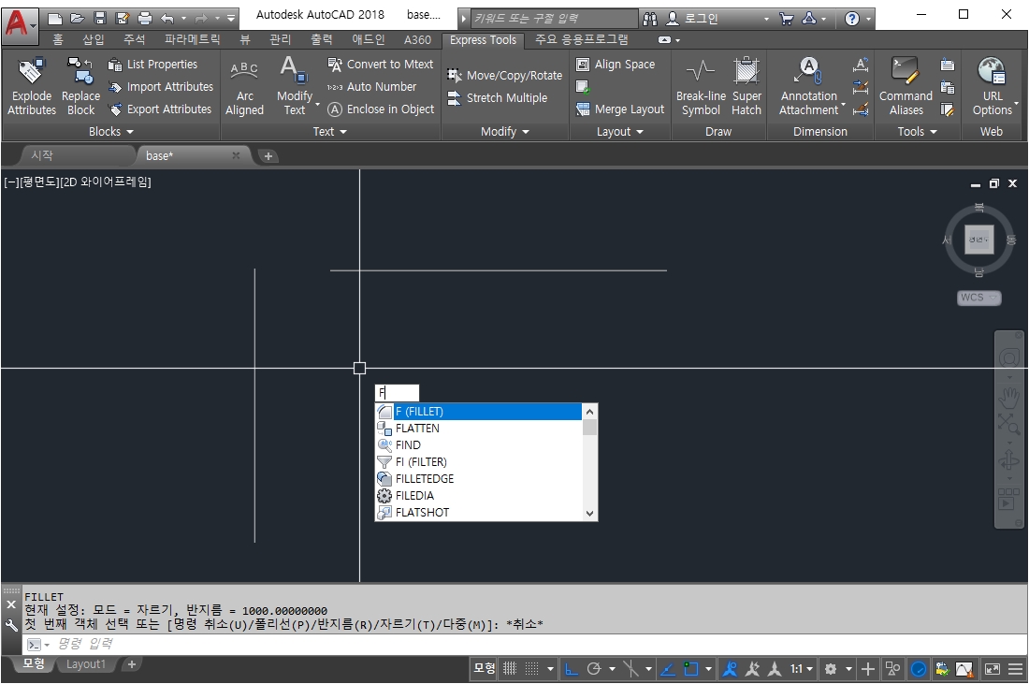Click the Align Space tool
Screen dimensions: 1029x684
[616, 65]
